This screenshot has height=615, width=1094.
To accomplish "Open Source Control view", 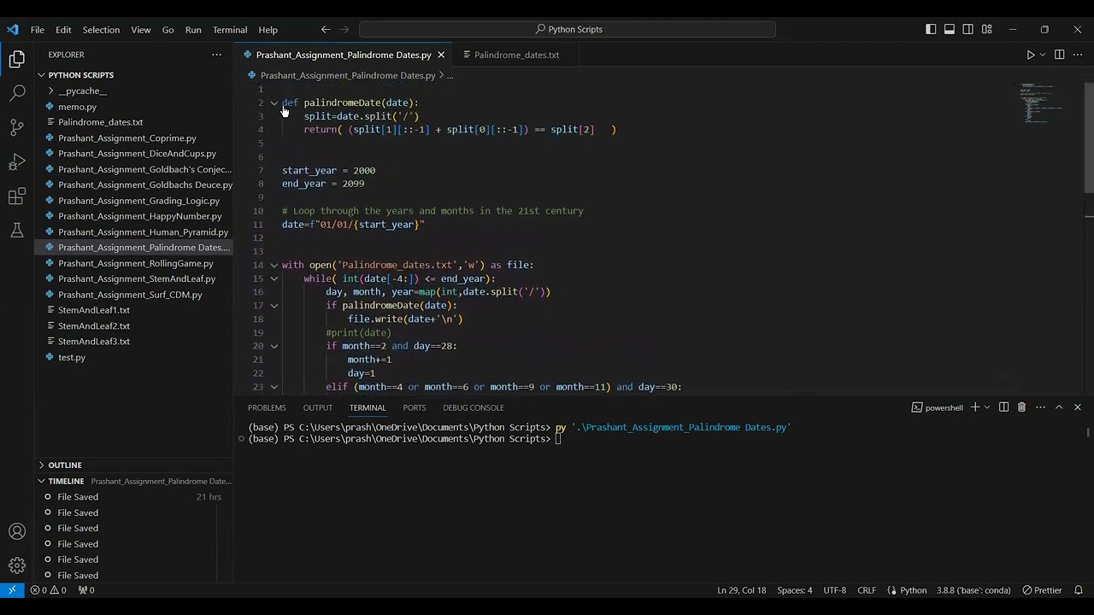I will pos(17,128).
